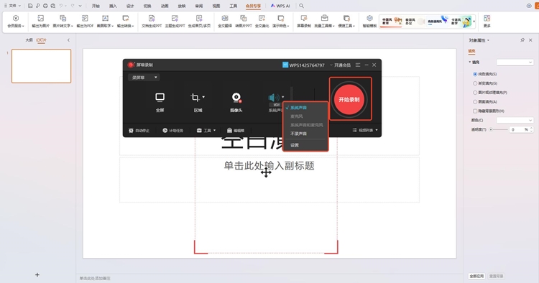The height and width of the screenshot is (283, 539).
Task: Click the Print icon in quick access toolbar
Action: 45,6
